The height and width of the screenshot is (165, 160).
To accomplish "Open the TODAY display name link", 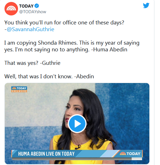I will pyautogui.click(x=26, y=6).
